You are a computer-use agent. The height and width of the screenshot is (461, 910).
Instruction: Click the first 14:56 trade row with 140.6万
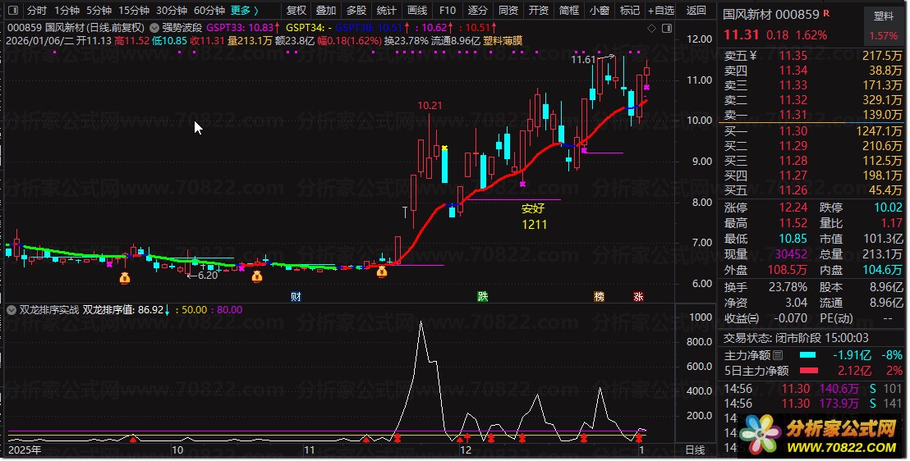(x=812, y=389)
